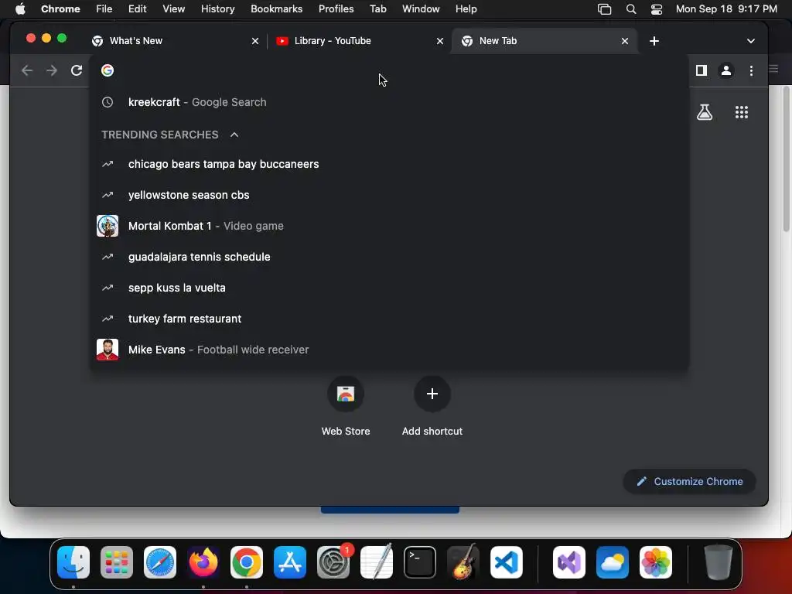Click the menu bar date and time
The height and width of the screenshot is (594, 792).
click(726, 9)
